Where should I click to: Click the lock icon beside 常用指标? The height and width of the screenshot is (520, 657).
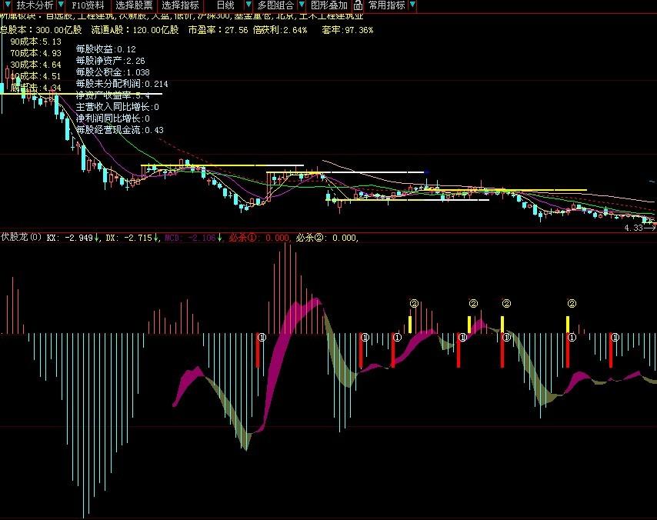(358, 5)
